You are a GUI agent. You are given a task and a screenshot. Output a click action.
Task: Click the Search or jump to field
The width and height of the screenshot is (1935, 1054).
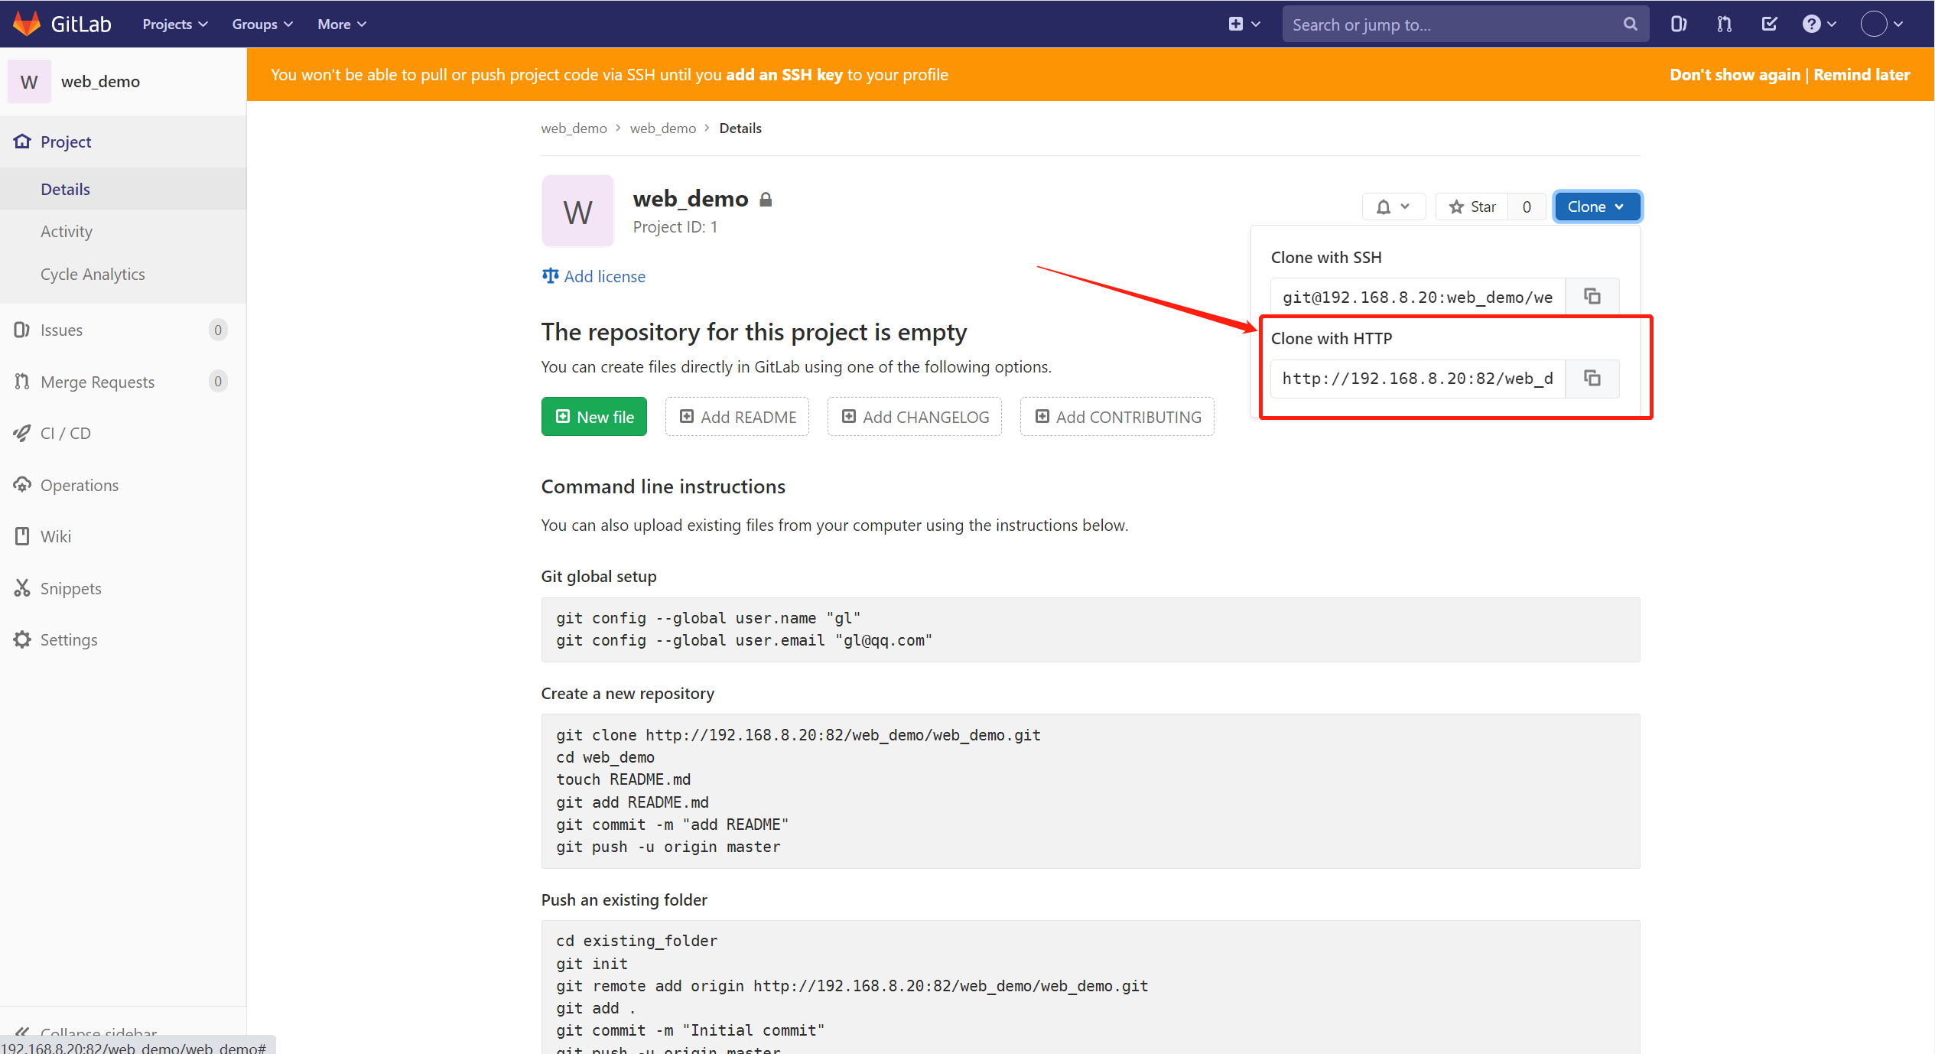click(x=1465, y=24)
